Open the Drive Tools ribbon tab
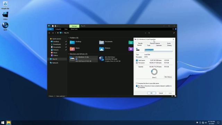 pyautogui.click(x=74, y=29)
